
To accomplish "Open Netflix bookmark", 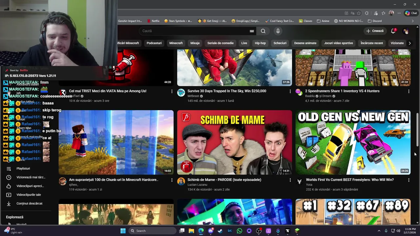I will click(153, 21).
